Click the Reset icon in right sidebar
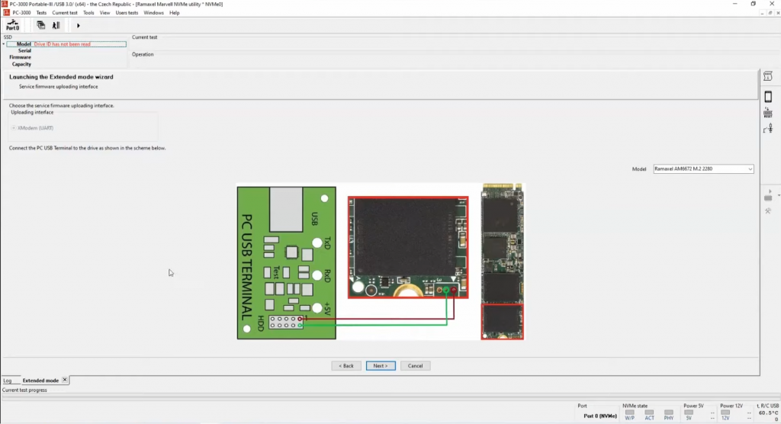 coord(768,113)
